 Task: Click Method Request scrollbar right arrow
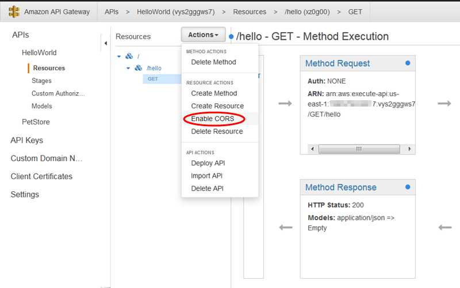(409, 149)
